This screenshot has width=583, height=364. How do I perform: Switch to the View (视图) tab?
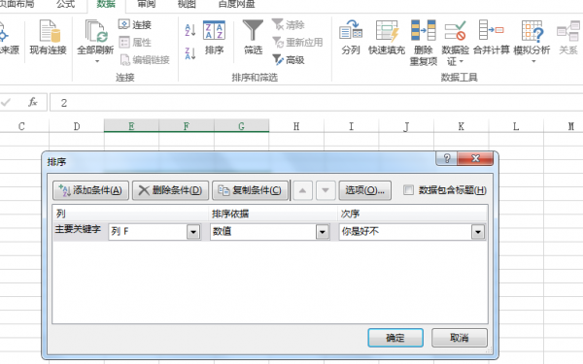click(x=187, y=5)
